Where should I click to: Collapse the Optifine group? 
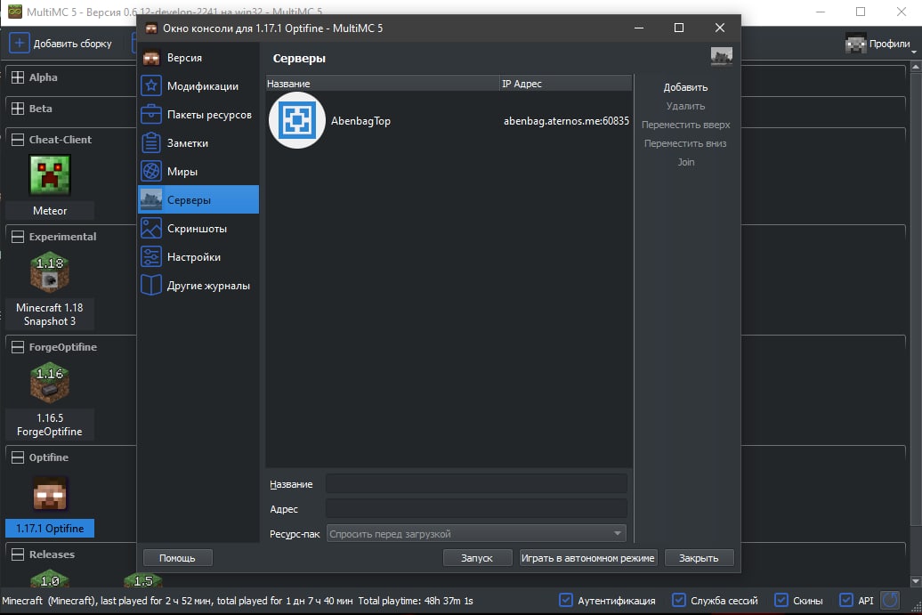point(18,457)
